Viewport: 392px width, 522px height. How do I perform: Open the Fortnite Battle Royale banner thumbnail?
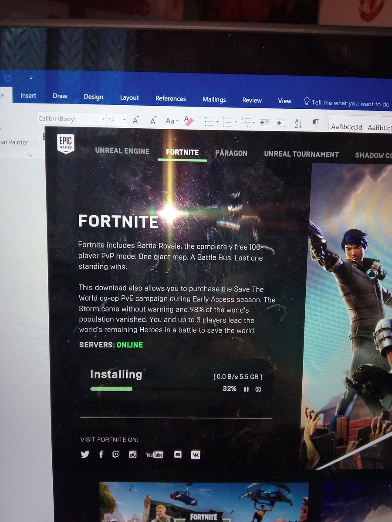click(x=204, y=502)
